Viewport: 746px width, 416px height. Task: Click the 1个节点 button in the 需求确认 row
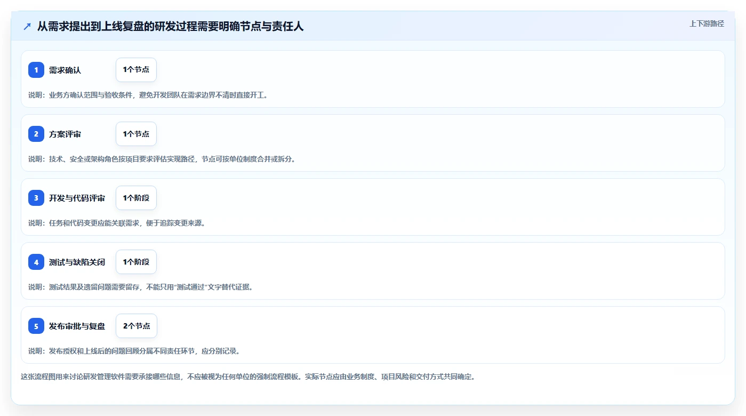pyautogui.click(x=136, y=70)
